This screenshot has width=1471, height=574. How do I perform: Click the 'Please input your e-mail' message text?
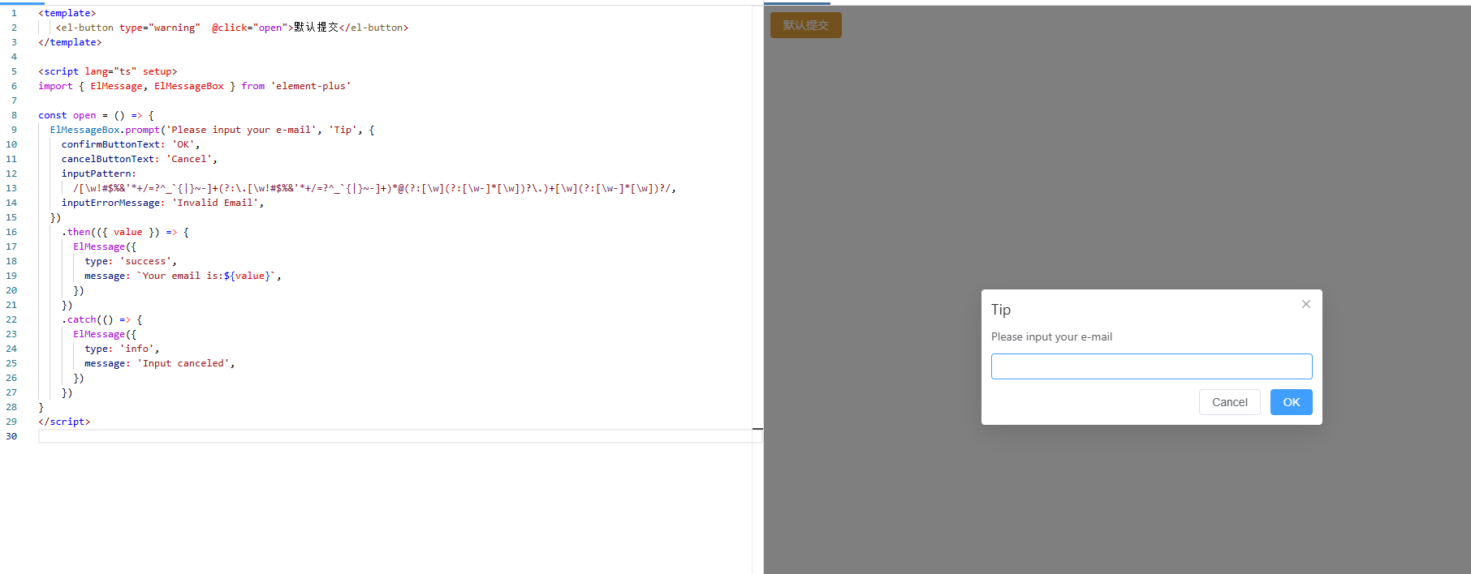click(1051, 336)
